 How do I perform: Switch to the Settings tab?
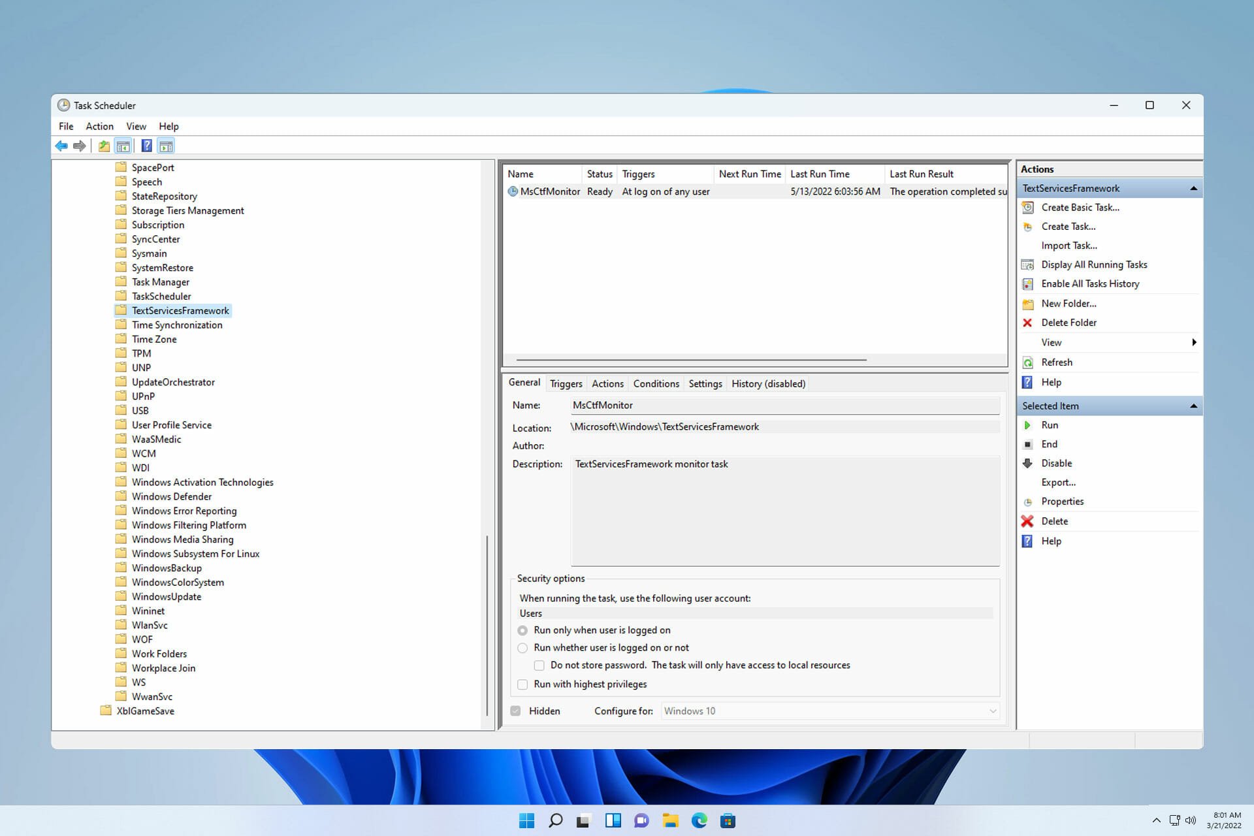[x=705, y=383]
